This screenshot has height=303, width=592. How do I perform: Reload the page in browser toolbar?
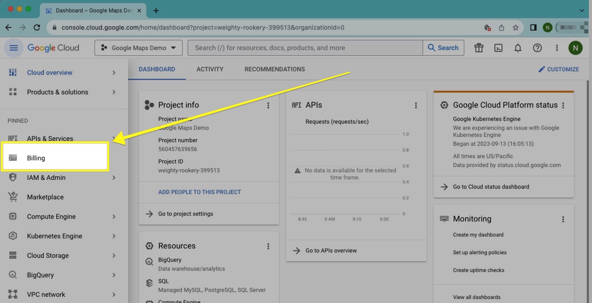37,27
